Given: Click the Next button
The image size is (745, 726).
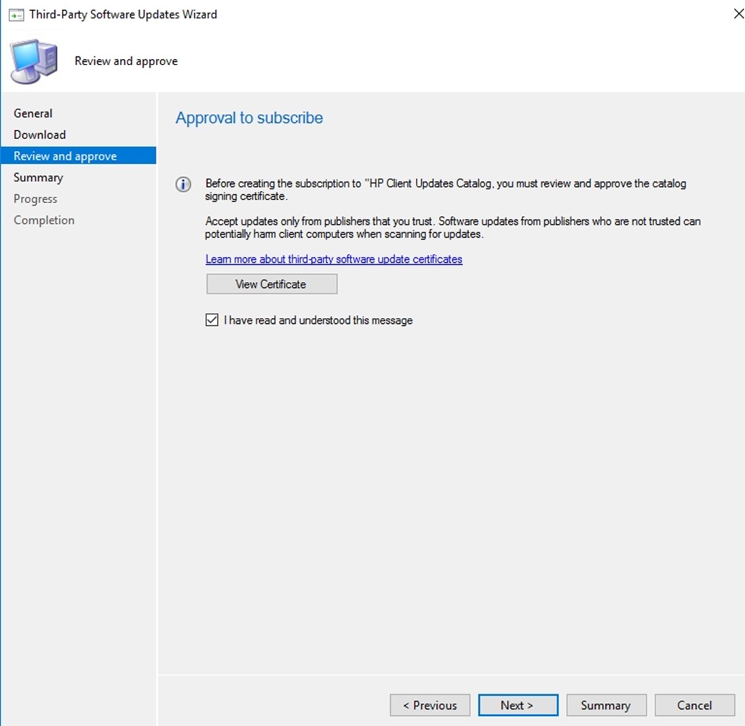Looking at the screenshot, I should (518, 705).
